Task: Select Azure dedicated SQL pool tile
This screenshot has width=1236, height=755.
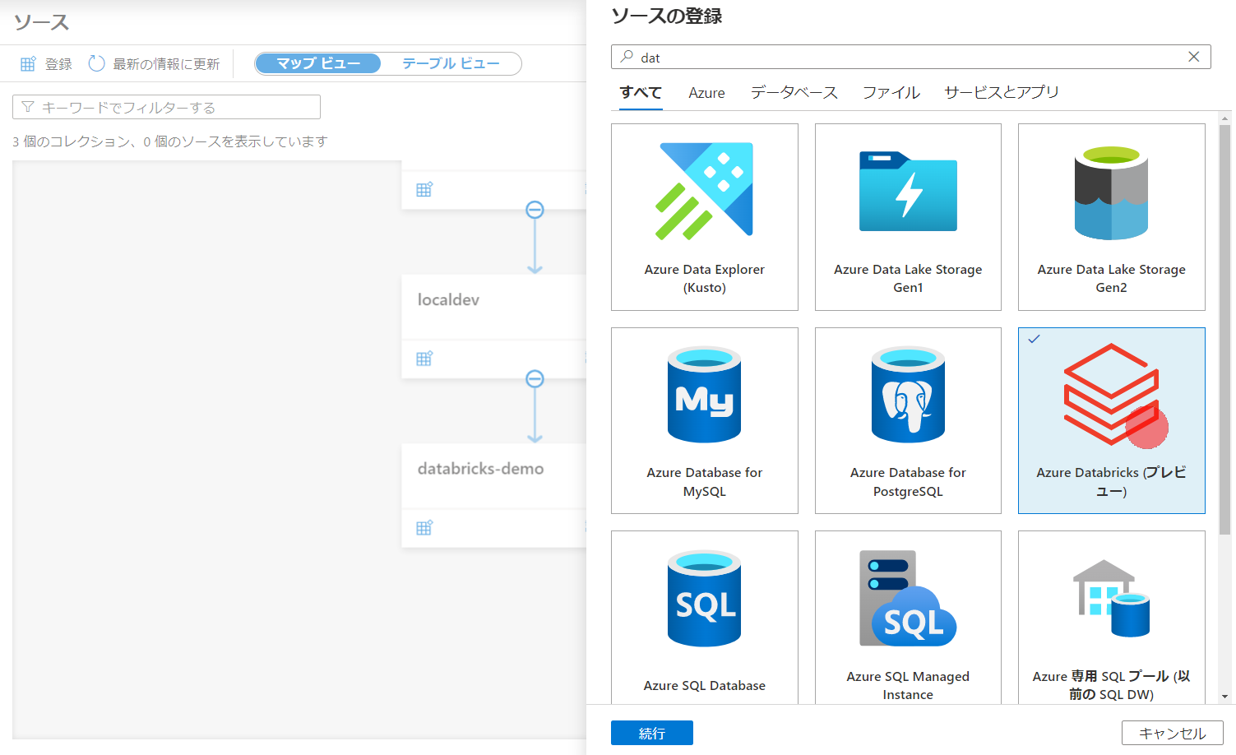Action: coord(1111,617)
